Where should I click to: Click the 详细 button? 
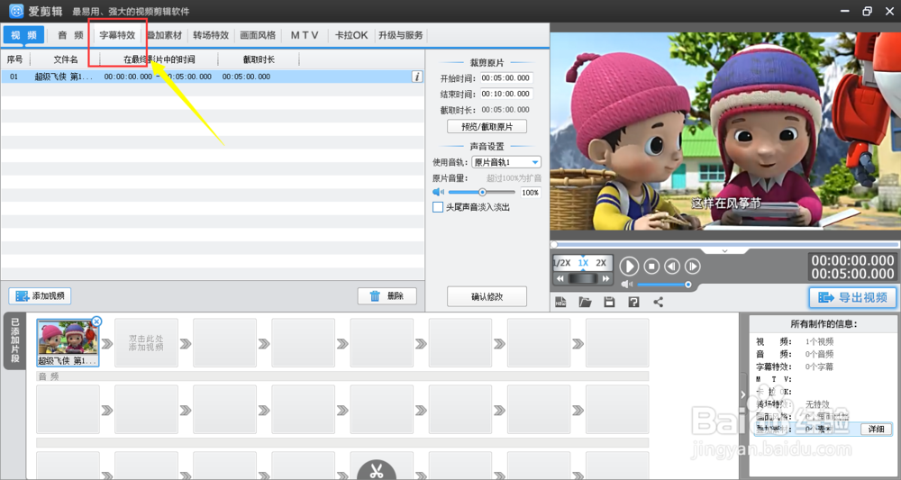tap(877, 429)
